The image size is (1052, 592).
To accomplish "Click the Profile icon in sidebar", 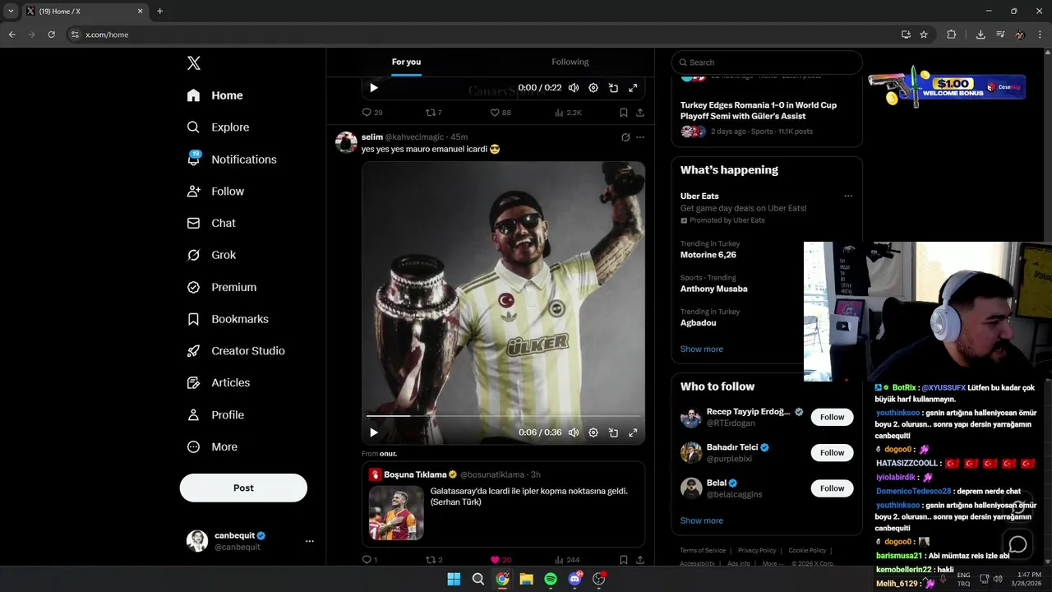I will coord(193,414).
